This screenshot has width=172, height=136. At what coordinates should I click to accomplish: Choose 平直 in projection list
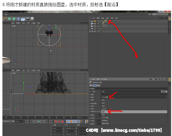103,106
